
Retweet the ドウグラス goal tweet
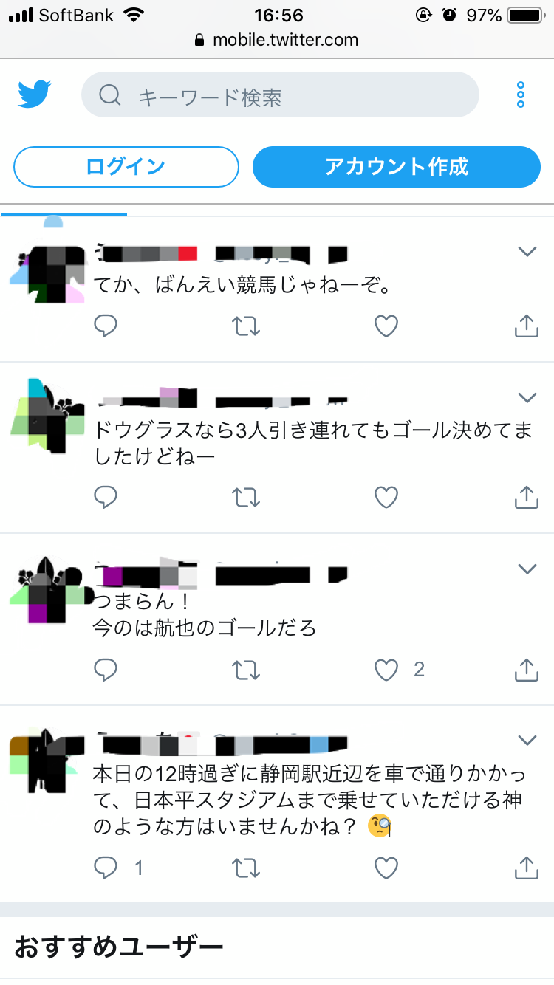coord(246,497)
